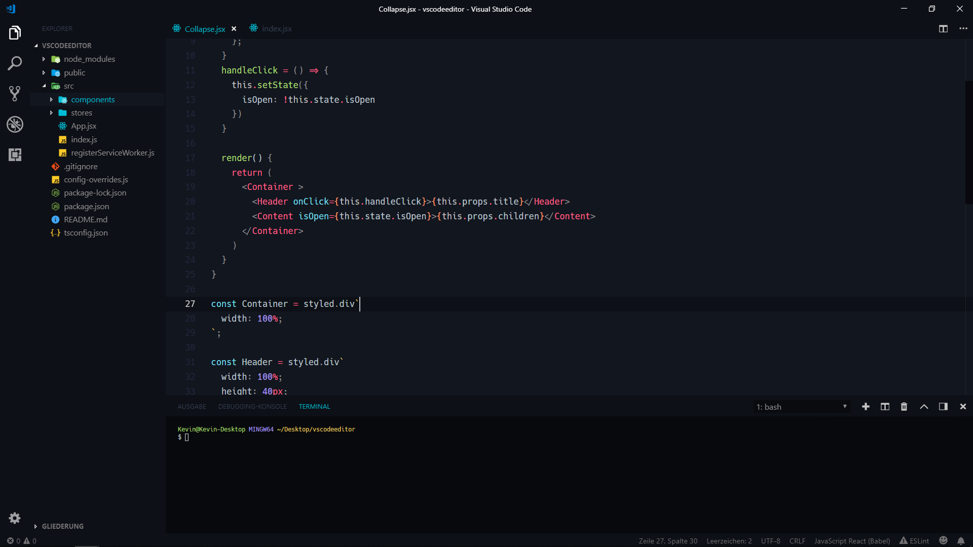Switch to the Collapse.jsx tab
The height and width of the screenshot is (547, 973).
pyautogui.click(x=205, y=29)
